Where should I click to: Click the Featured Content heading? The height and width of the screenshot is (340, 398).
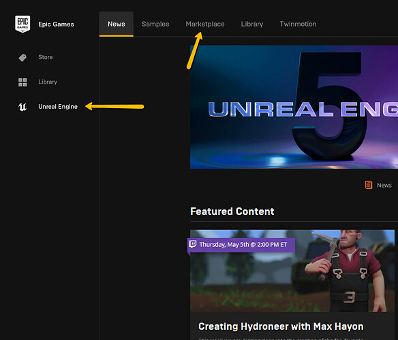click(232, 211)
